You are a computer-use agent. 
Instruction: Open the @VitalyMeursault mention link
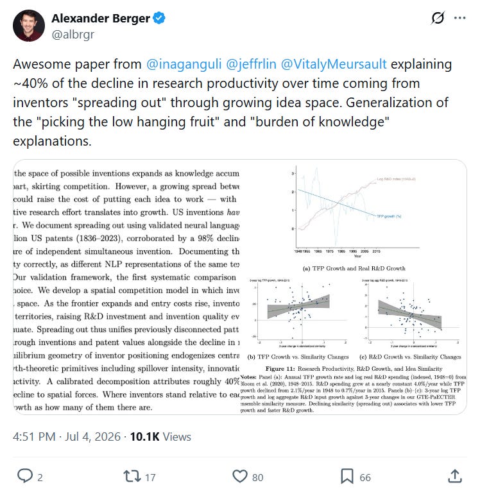pyautogui.click(x=334, y=64)
